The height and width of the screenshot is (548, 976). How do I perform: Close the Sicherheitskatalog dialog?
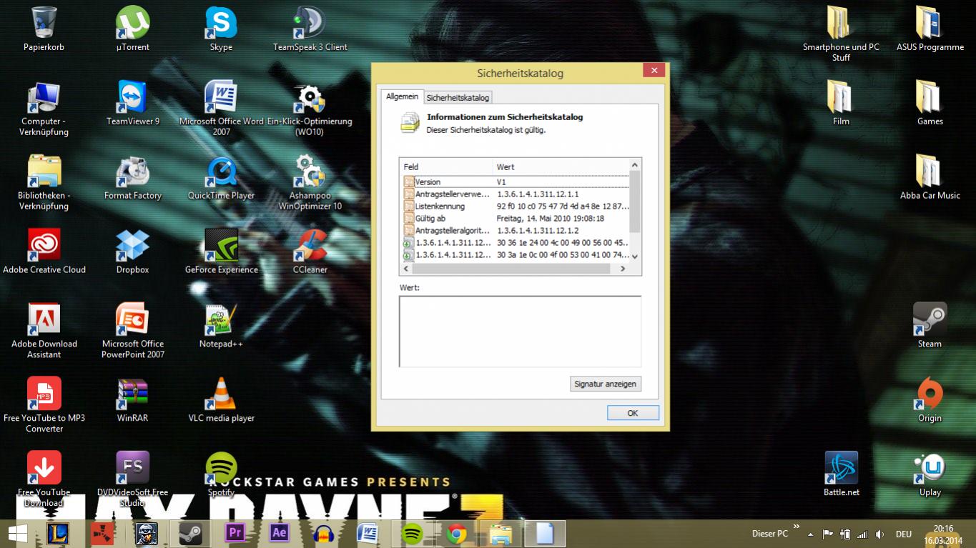pos(654,70)
